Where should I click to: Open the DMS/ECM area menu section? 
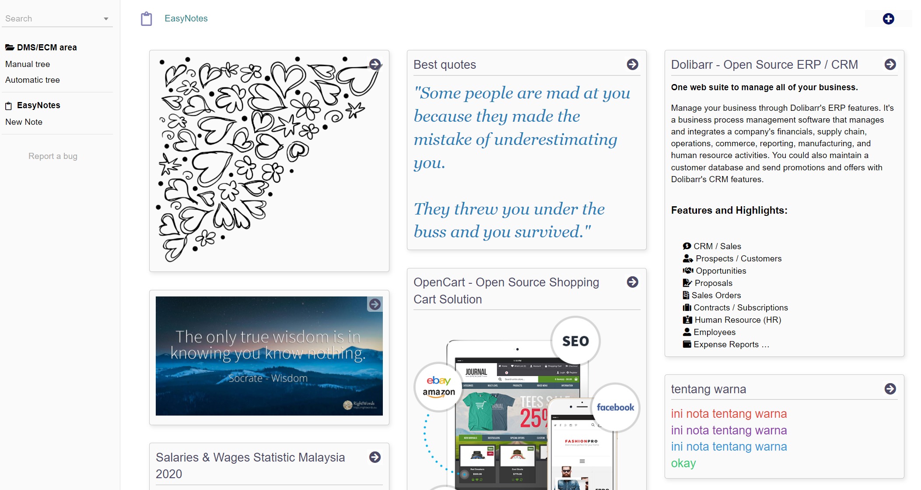tap(41, 47)
